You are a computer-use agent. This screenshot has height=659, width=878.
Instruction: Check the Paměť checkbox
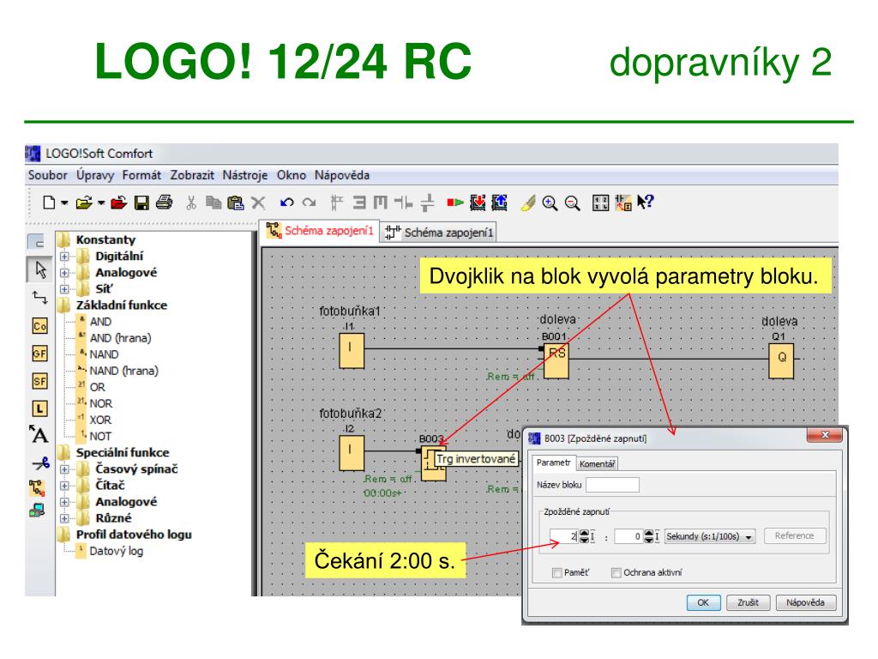point(556,572)
